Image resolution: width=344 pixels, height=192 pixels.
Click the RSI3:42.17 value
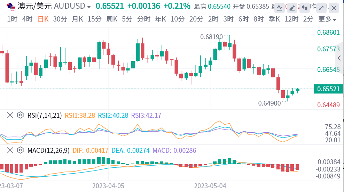[x=146, y=115]
